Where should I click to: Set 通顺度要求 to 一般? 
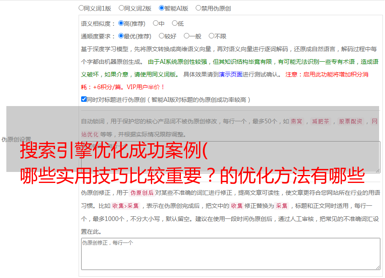click(x=186, y=36)
